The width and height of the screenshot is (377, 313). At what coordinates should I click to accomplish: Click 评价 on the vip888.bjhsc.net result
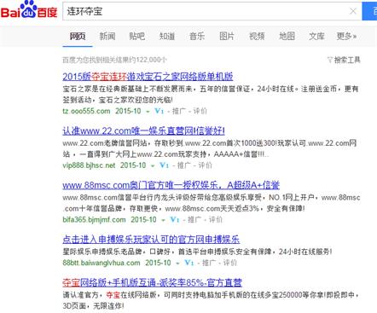point(205,165)
